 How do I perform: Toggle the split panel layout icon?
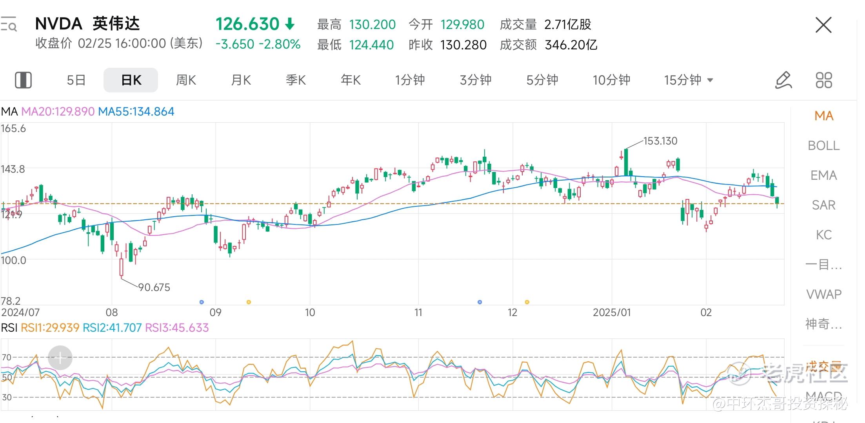click(x=23, y=80)
